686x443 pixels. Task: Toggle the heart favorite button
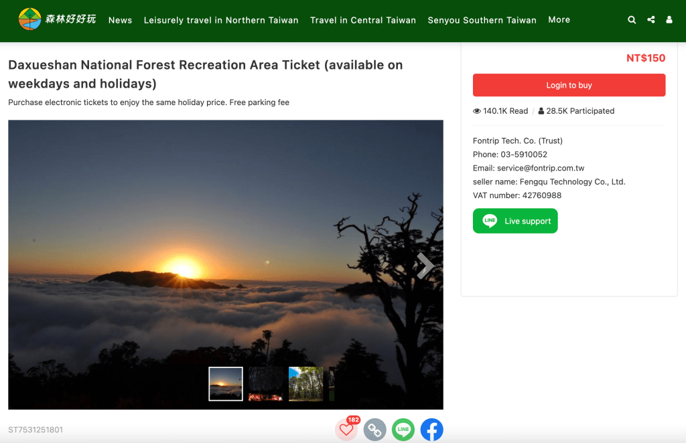(346, 430)
